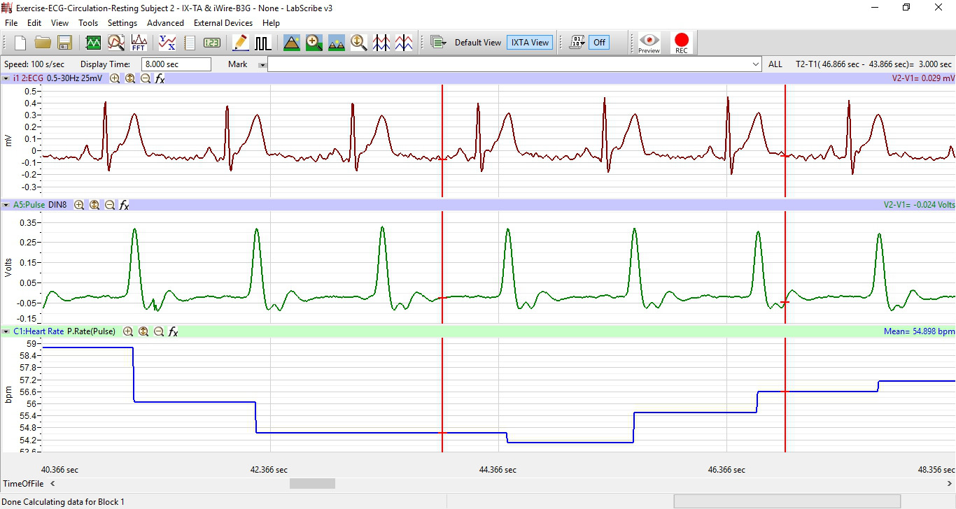Image resolution: width=956 pixels, height=509 pixels.
Task: Open the XY view icon
Action: [166, 43]
